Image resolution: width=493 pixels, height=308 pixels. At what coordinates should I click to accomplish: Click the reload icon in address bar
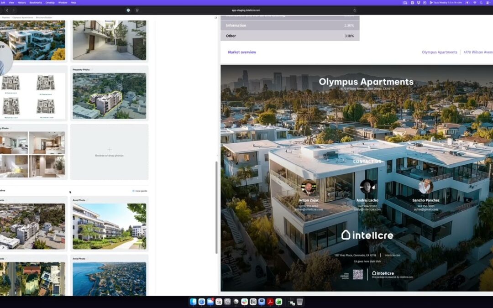pos(355,10)
